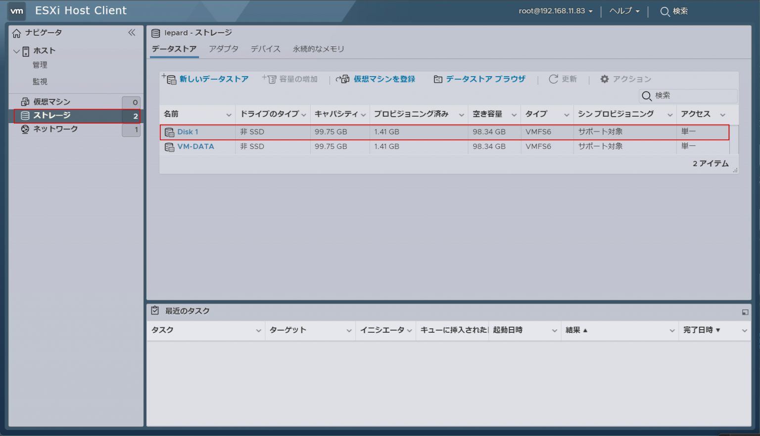
Task: Open the VM-DATA datastore link
Action: [x=195, y=146]
